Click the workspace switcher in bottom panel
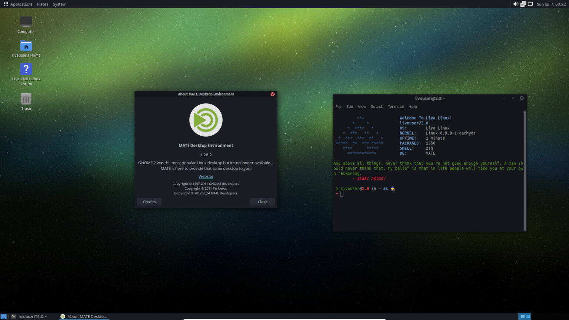569x320 pixels. click(525, 316)
